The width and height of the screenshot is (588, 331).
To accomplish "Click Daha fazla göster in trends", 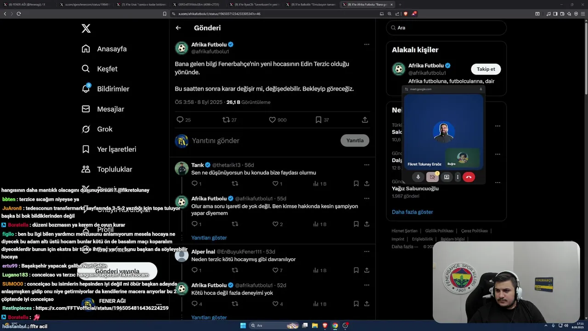I will (413, 212).
